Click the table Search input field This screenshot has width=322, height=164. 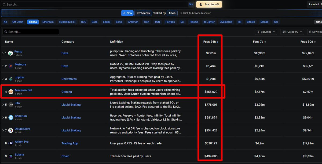point(31,32)
